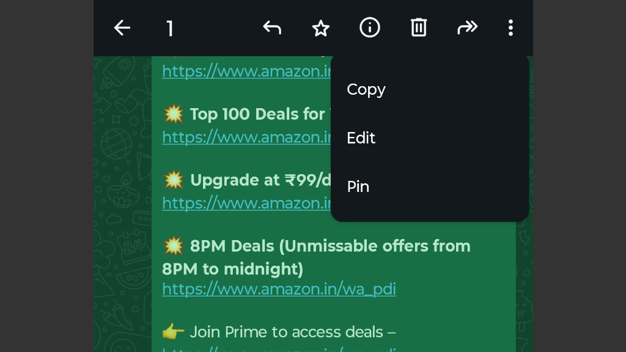
Task: Open message info icon
Action: 370,28
